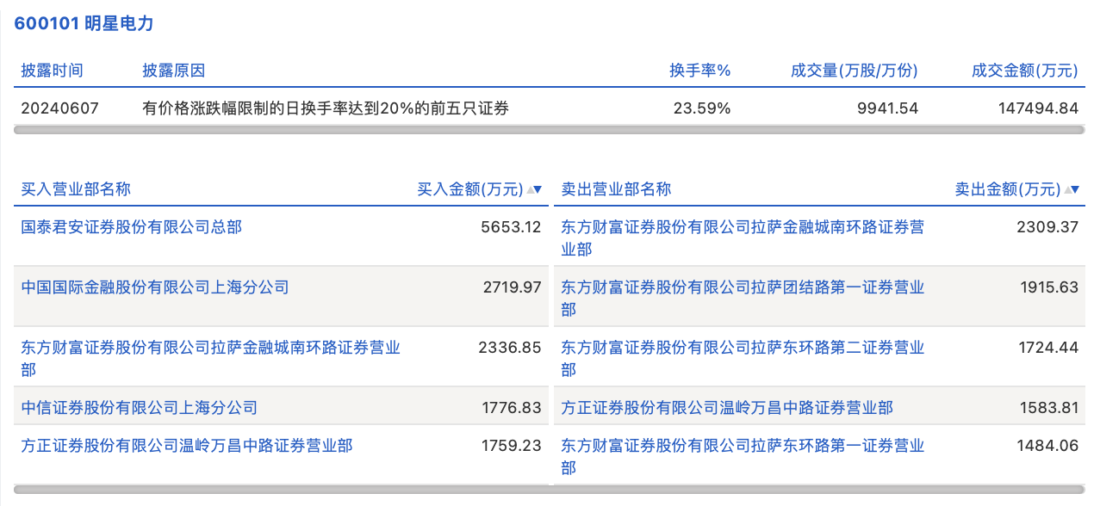Click the scrollbar below the buy-side table

pyautogui.click(x=281, y=490)
